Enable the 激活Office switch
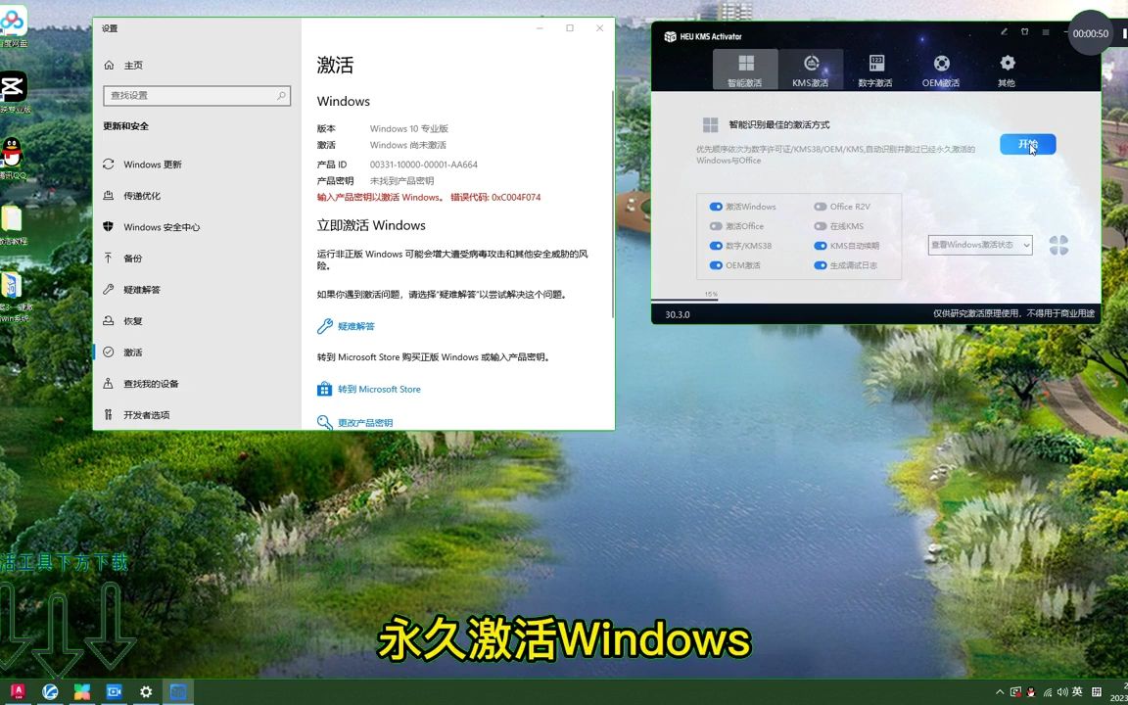This screenshot has height=705, width=1128. pos(716,226)
